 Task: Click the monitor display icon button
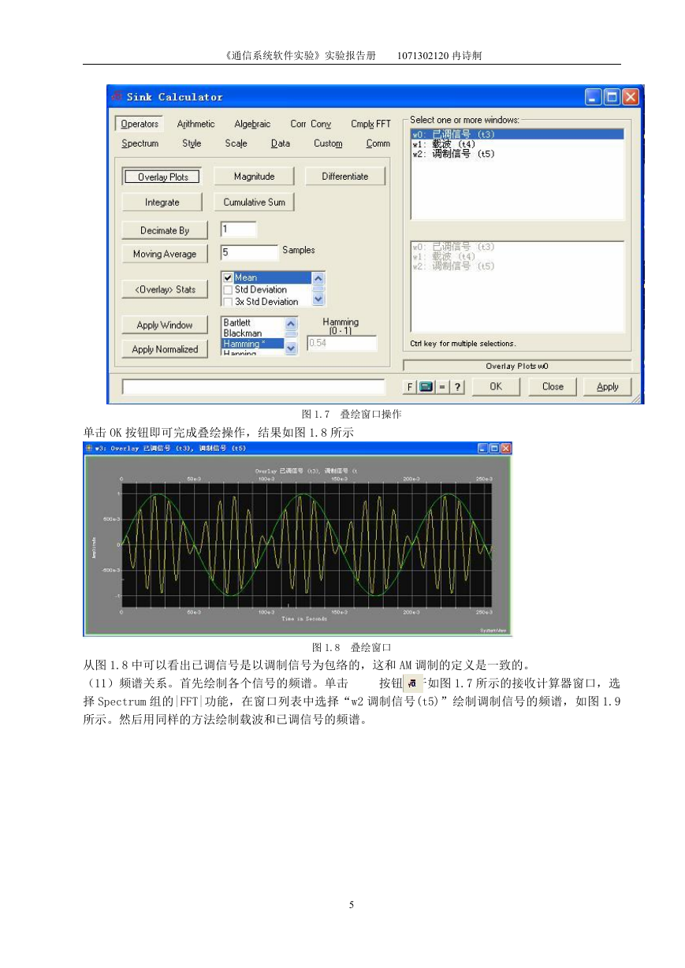click(426, 387)
